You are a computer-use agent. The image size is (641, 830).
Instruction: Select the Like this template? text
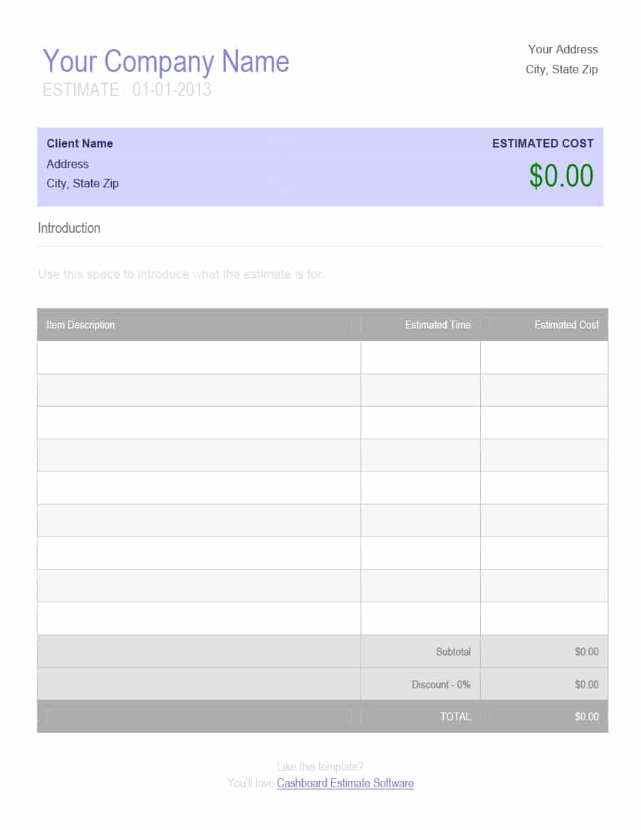click(320, 767)
